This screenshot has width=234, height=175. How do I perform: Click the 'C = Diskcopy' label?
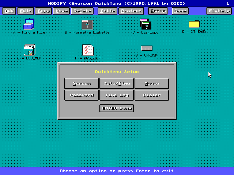(146, 32)
